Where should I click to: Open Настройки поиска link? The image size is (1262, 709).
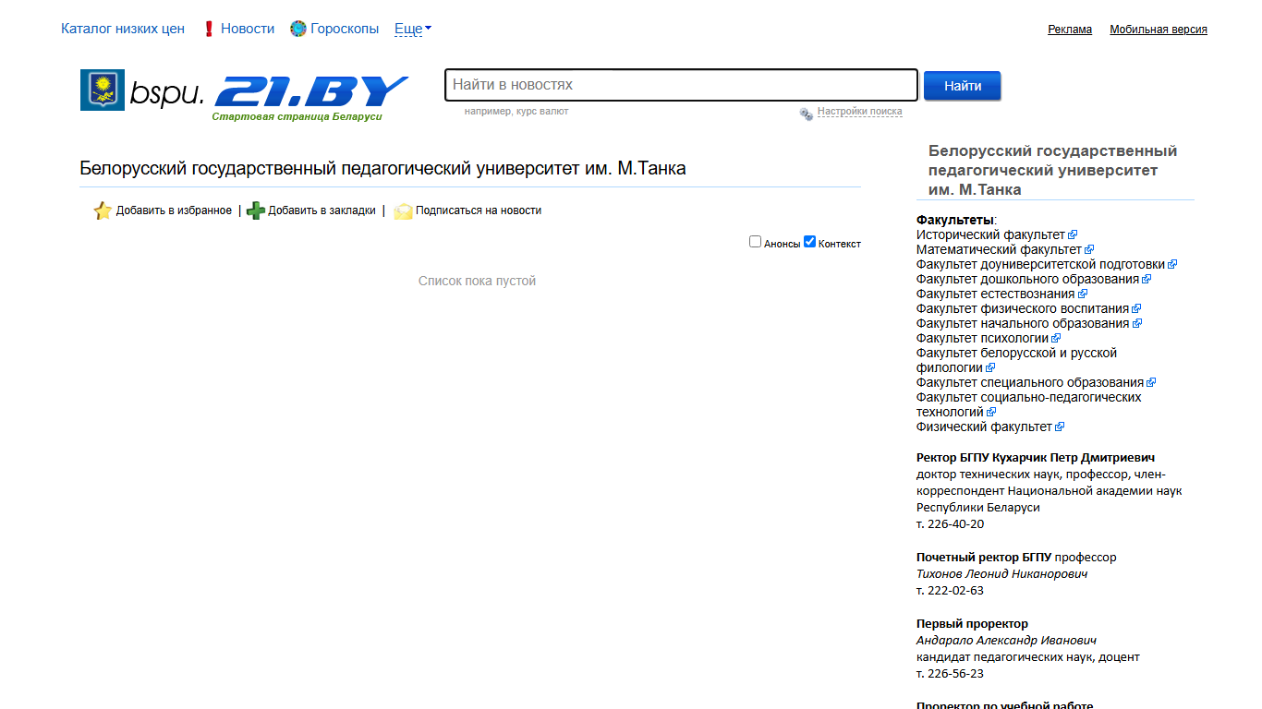859,112
